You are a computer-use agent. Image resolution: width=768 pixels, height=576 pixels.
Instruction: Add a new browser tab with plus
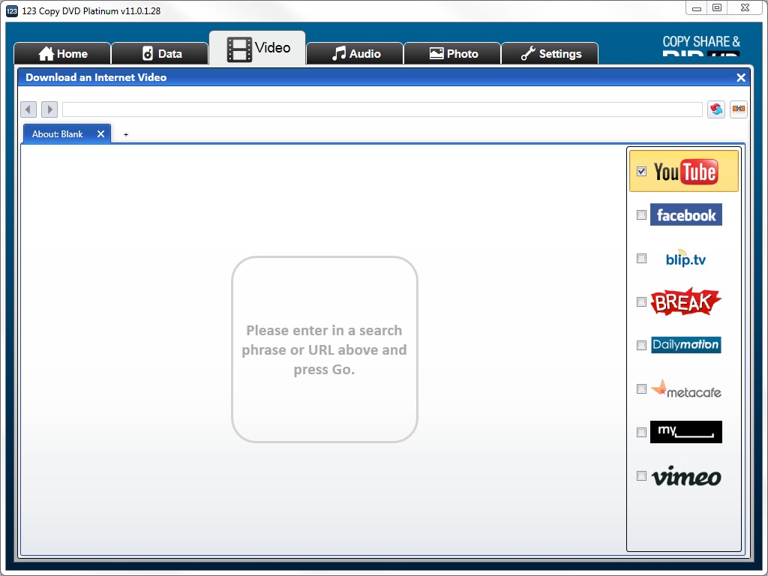126,134
